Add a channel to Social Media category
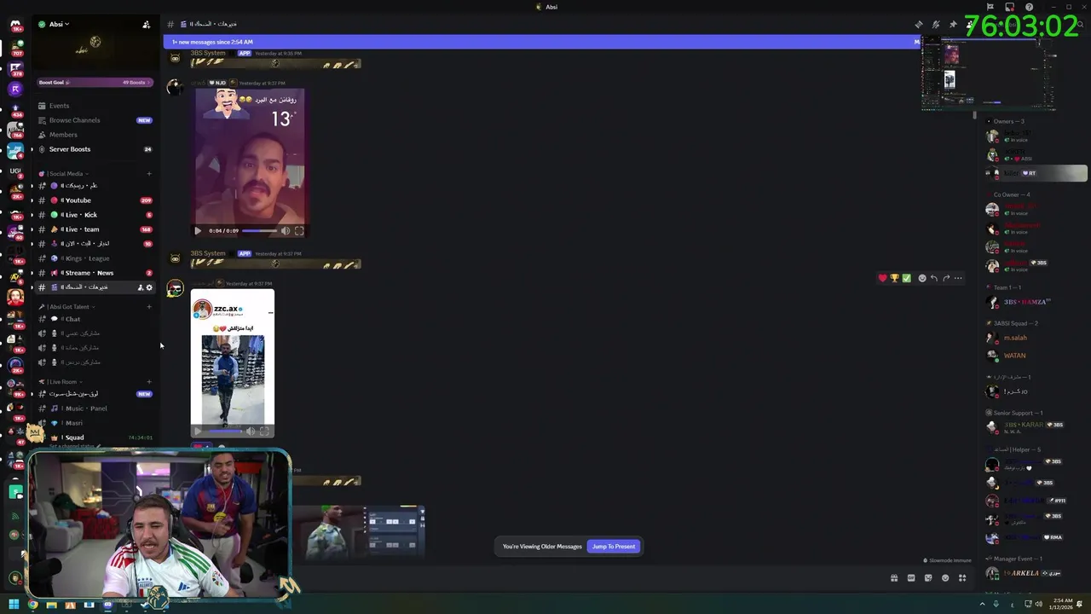 tap(149, 174)
